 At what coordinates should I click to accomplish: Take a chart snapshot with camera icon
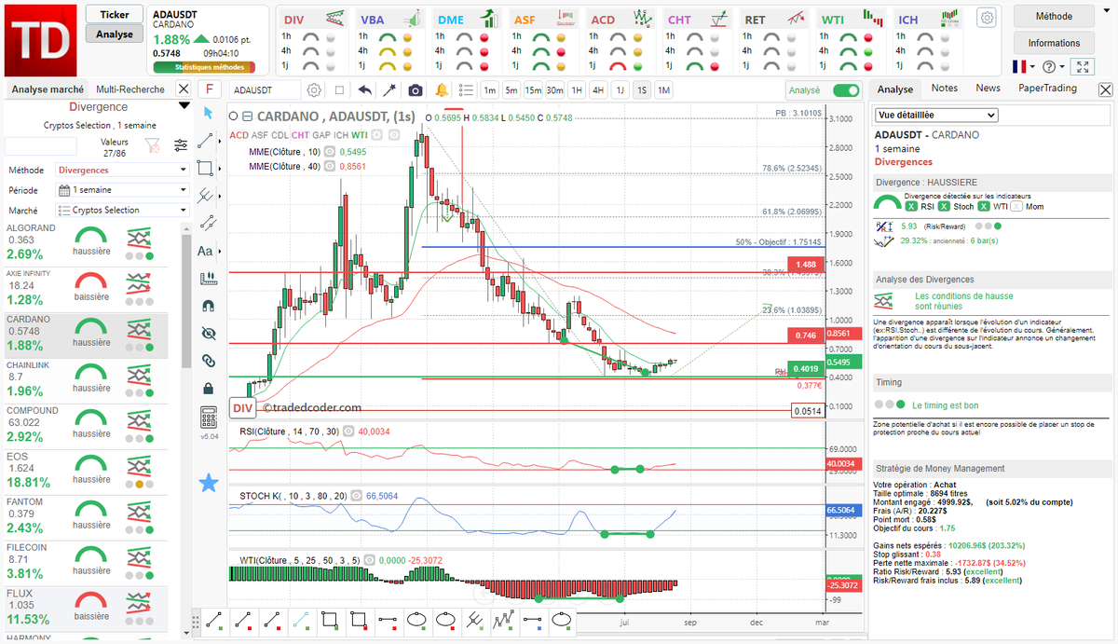(x=416, y=90)
